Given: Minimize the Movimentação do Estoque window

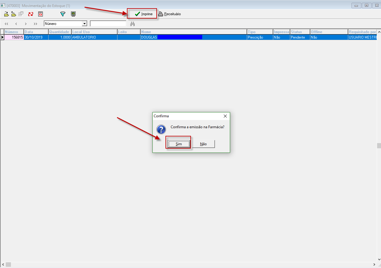Looking at the screenshot, I should (356, 5).
